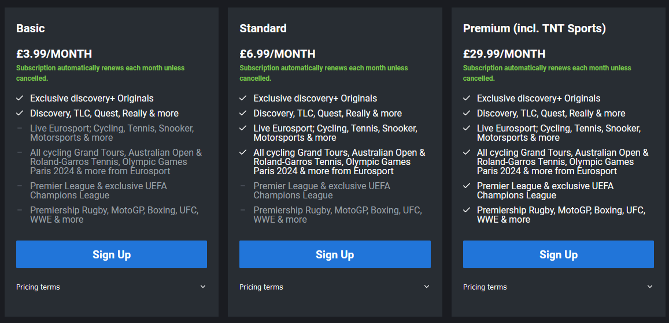Open Pricing terms label under Basic plan

click(38, 287)
